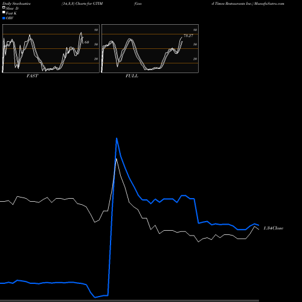Select the 'Daily Stochastics' title text
Viewport: 302px width, 302px height.
16,4
